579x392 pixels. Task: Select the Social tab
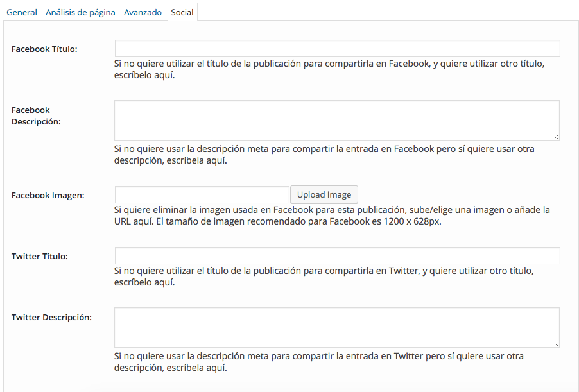coord(182,12)
